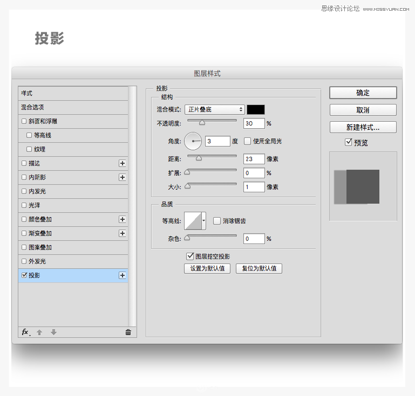Uncheck the 投影 style checkbox
The image size is (415, 396).
click(24, 275)
